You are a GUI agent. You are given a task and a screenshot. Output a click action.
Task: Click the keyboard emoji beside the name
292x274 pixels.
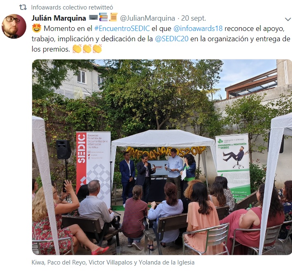tap(93, 18)
